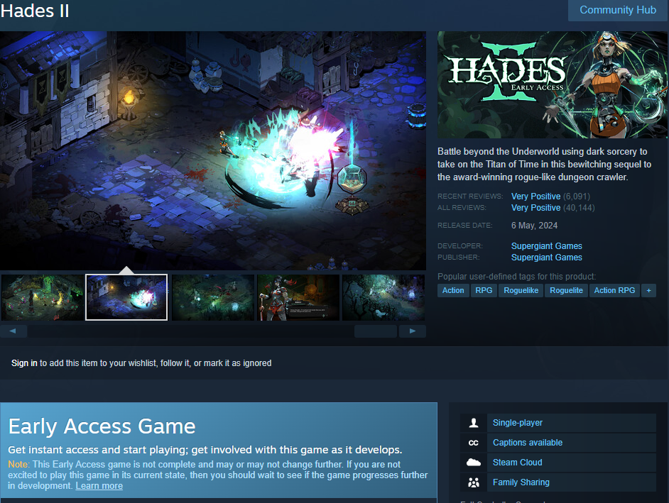Select the Roguelike tag

[521, 290]
